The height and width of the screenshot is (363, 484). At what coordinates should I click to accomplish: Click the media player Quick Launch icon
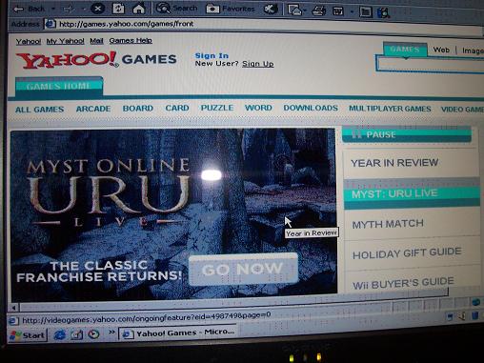click(93, 334)
